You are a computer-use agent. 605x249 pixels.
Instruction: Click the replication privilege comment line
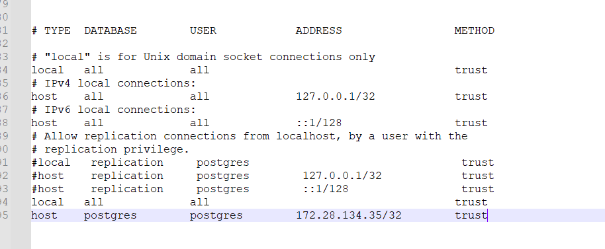point(111,149)
